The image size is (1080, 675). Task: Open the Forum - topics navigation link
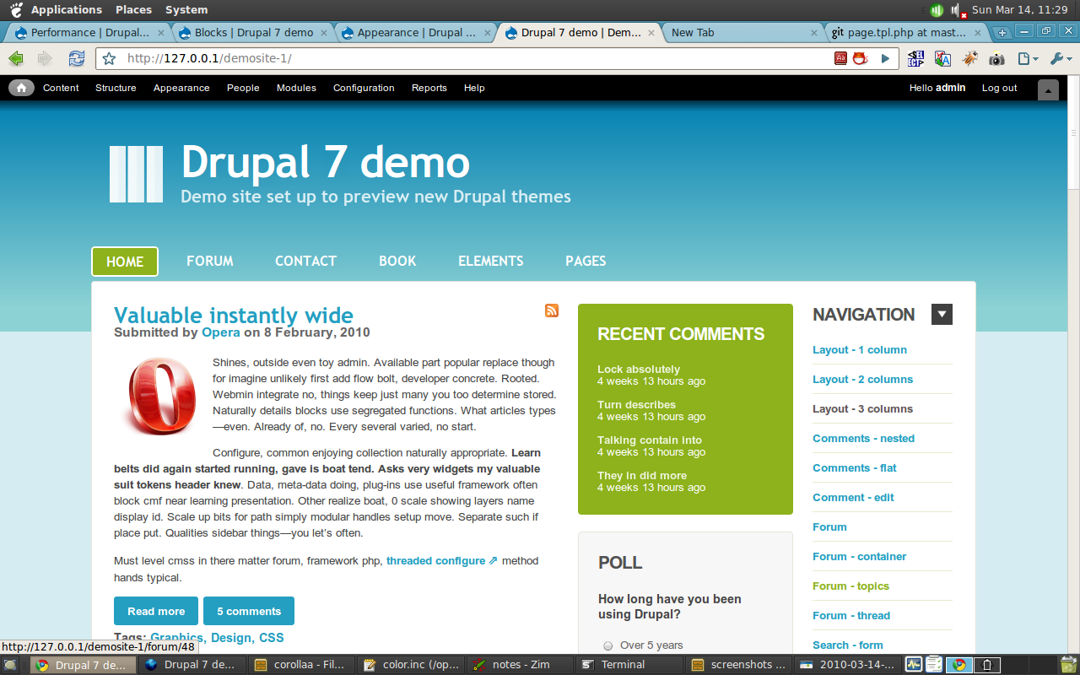tap(850, 586)
